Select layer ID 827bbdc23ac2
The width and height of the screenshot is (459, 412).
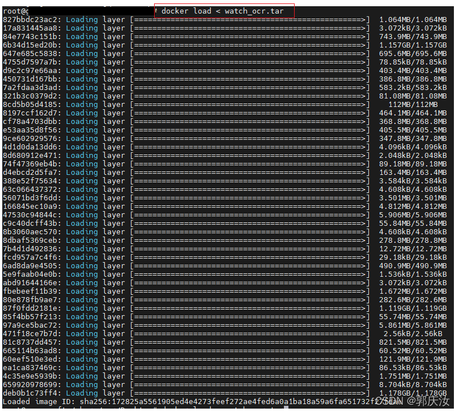pyautogui.click(x=30, y=20)
